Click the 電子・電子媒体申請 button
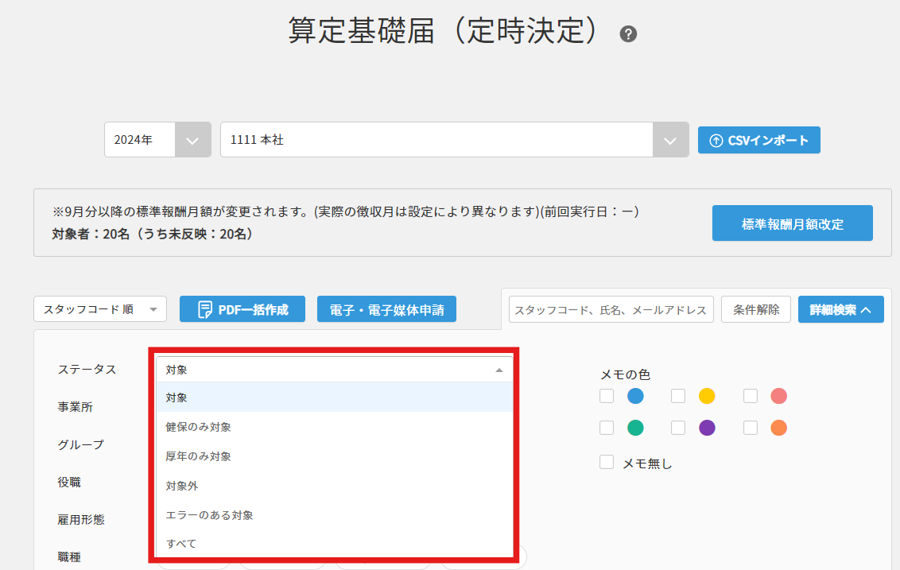This screenshot has height=570, width=900. click(386, 309)
